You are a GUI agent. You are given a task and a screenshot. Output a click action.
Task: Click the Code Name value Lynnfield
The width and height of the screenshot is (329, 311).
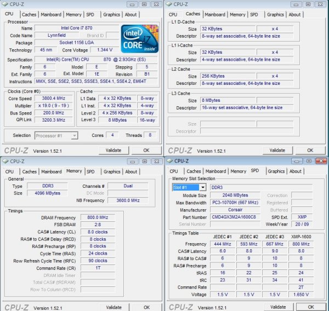(56, 35)
